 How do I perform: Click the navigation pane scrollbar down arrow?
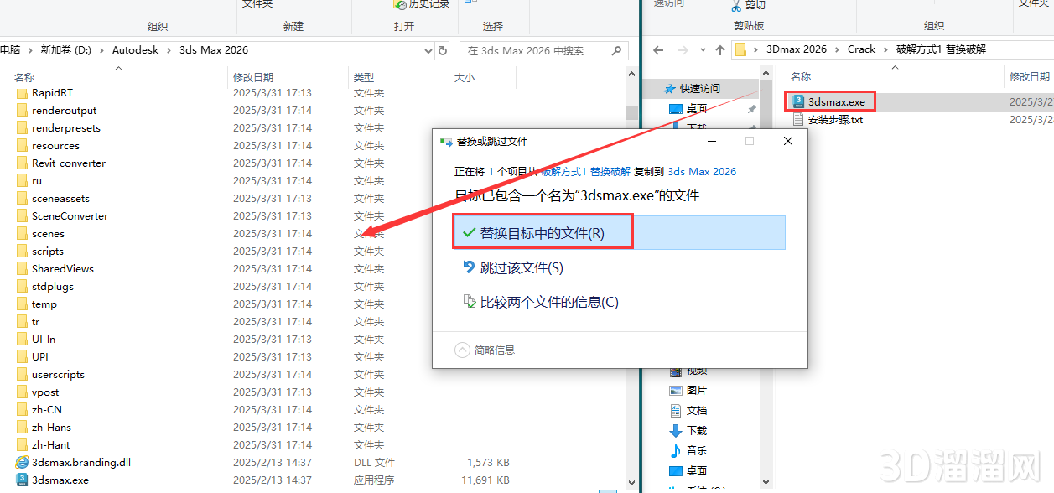(x=766, y=481)
